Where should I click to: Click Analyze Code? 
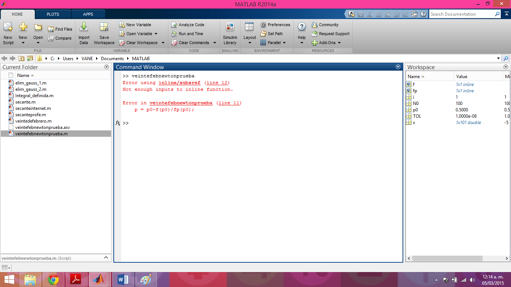point(188,25)
